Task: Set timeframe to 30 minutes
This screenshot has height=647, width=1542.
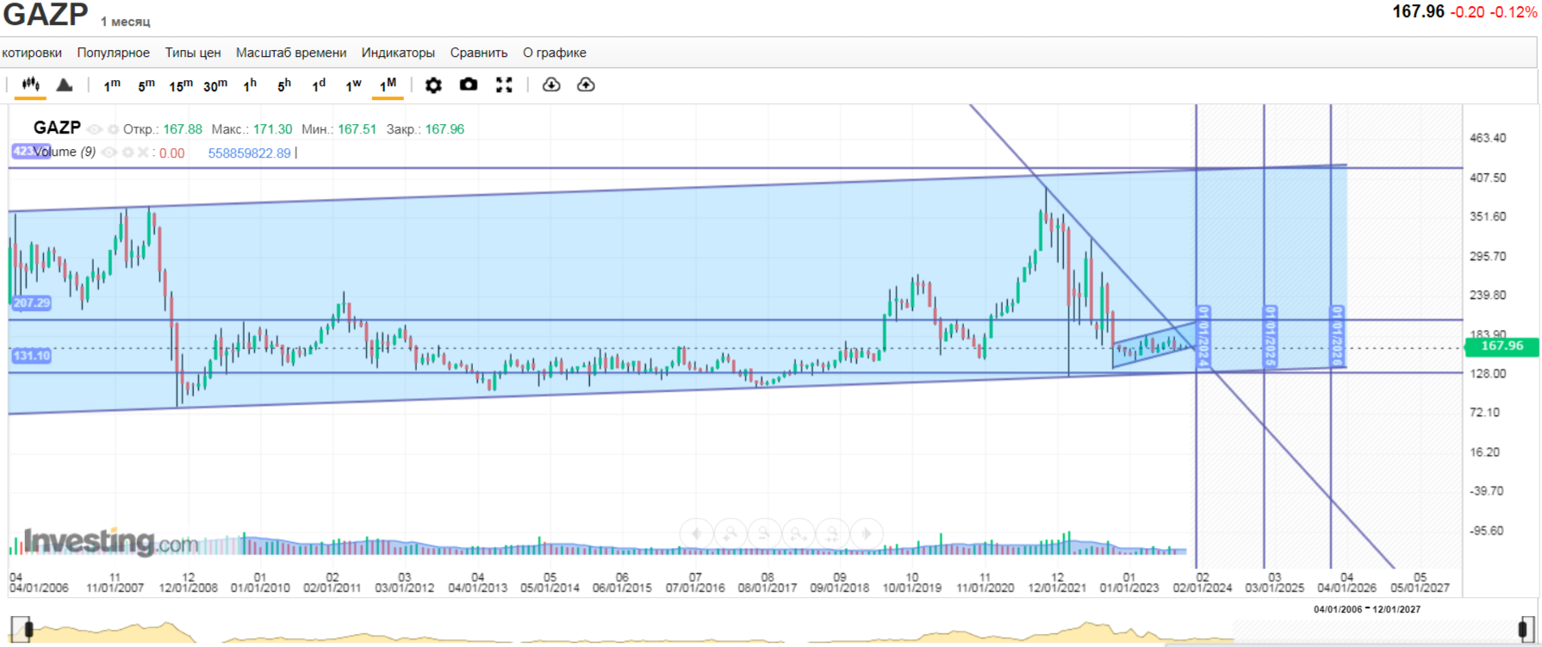Action: pyautogui.click(x=215, y=85)
